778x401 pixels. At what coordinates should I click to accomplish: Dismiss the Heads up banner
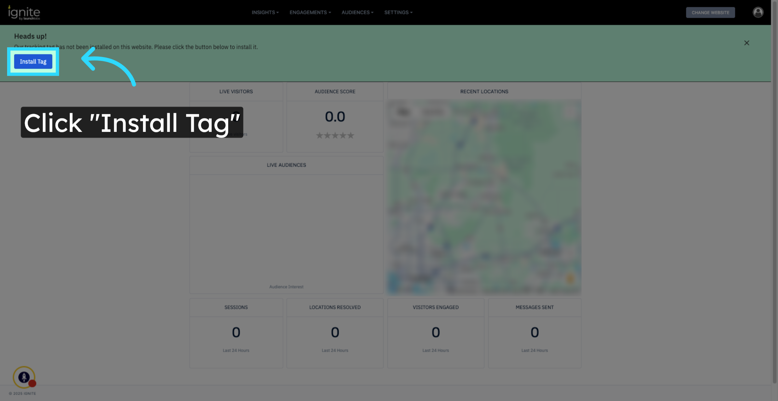(747, 43)
